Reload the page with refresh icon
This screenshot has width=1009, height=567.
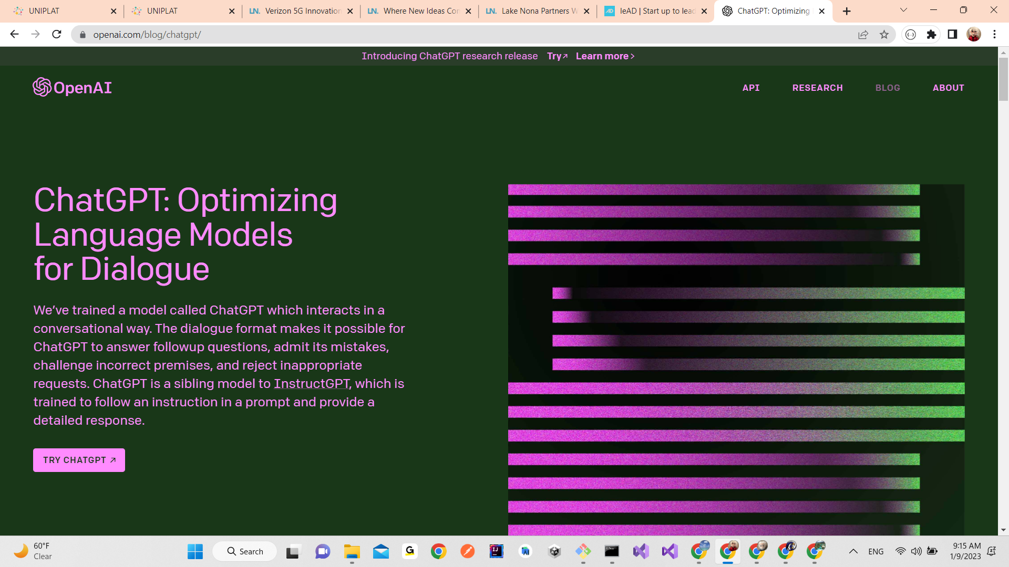pos(57,35)
